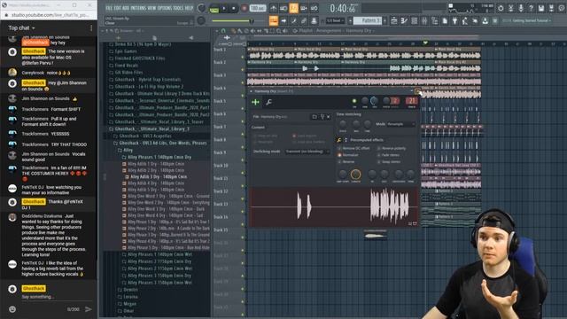This screenshot has height=319, width=567.
Task: Expand the Fixed Vocals folder
Action: pyautogui.click(x=127, y=66)
